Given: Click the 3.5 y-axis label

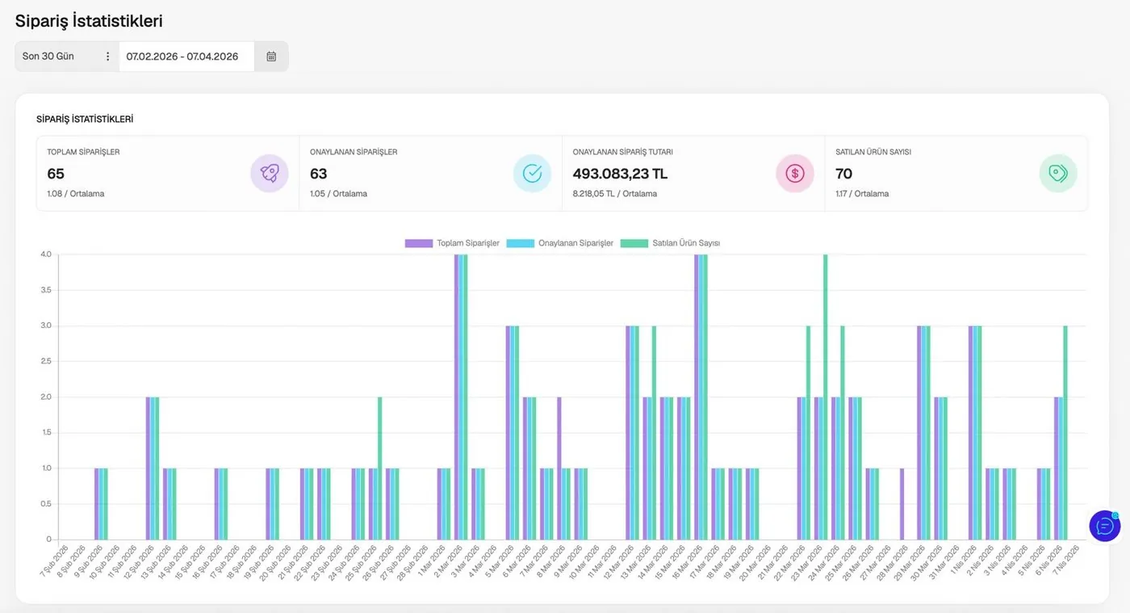Looking at the screenshot, I should click(46, 290).
